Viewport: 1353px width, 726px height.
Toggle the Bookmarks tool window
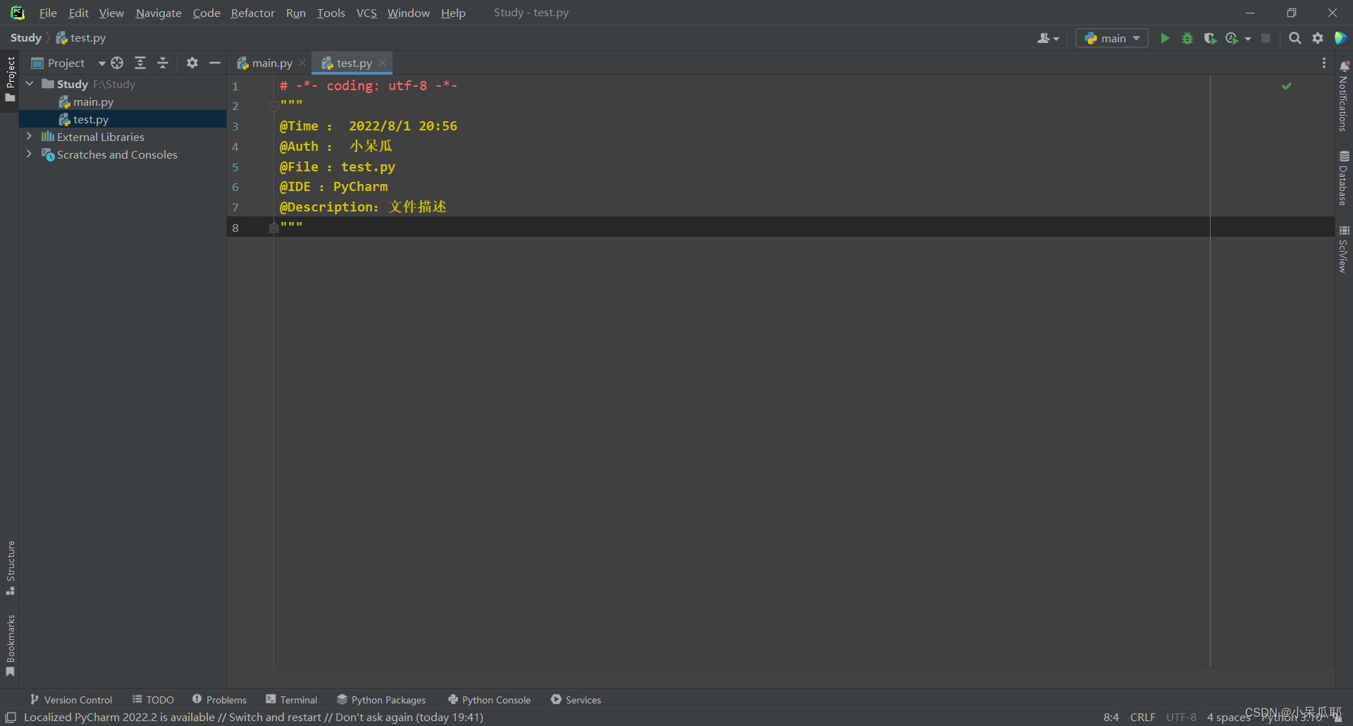point(10,645)
